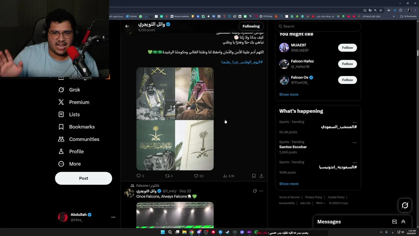The width and height of the screenshot is (419, 236).
Task: Open the Accessibility footer link
Action: pos(287,203)
